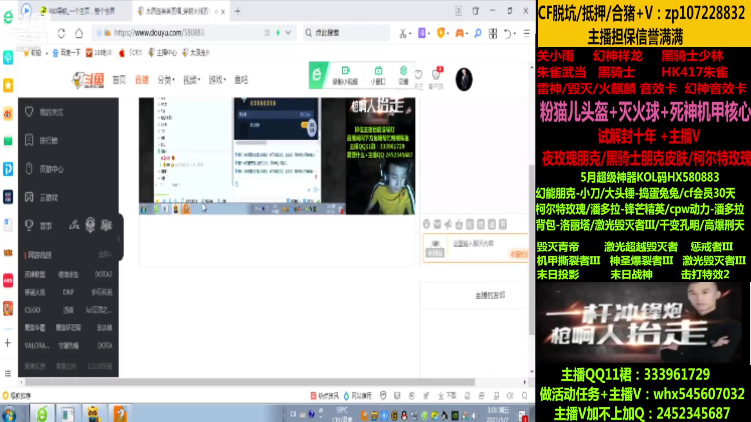
Task: Open DNF game category link
Action: point(68,292)
